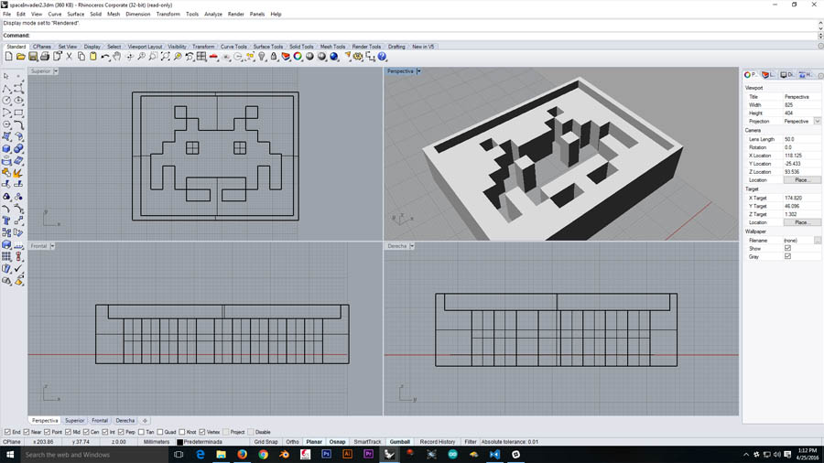The image size is (824, 463).
Task: Select the Pan hand tool
Action: (x=116, y=57)
